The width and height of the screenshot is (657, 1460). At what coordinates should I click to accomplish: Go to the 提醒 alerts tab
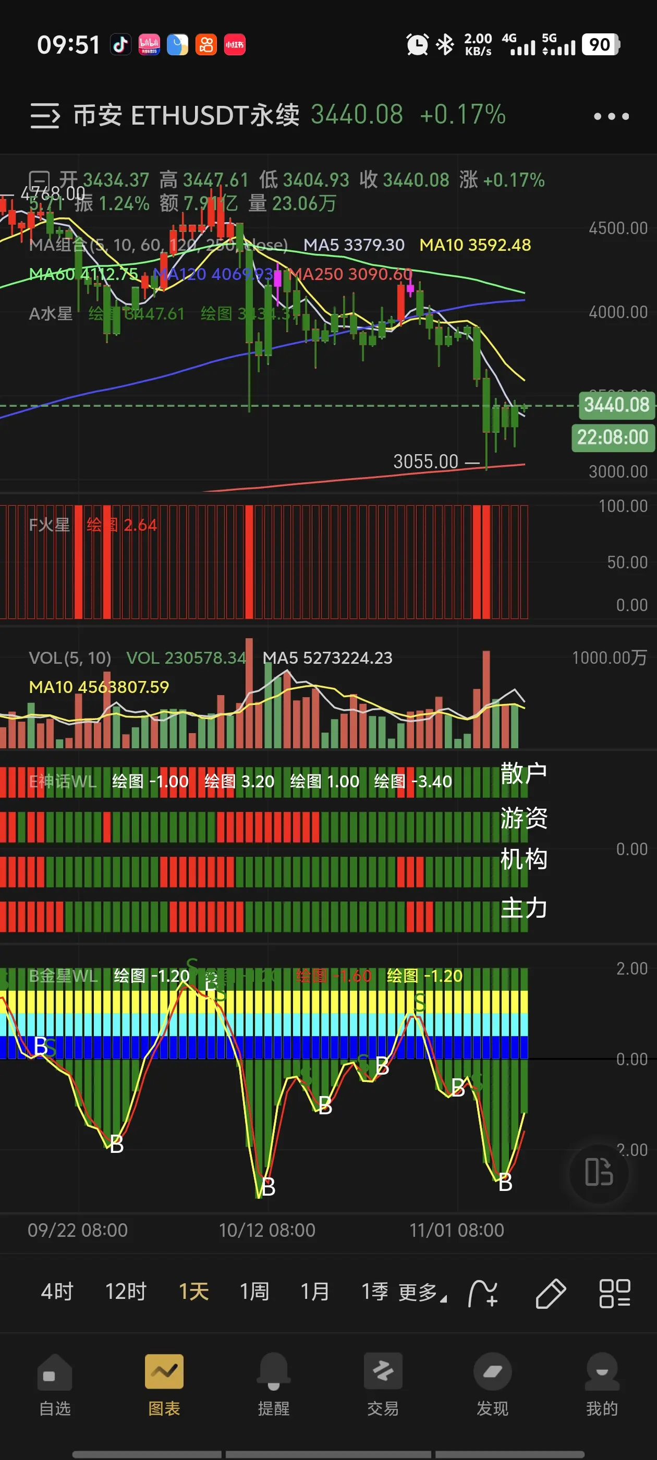pos(273,1384)
